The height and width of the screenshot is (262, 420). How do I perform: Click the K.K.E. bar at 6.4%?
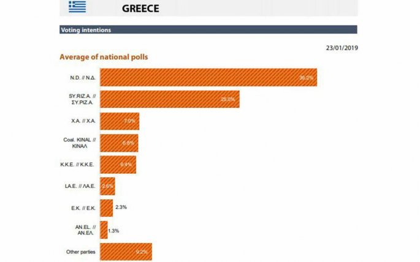tap(117, 165)
